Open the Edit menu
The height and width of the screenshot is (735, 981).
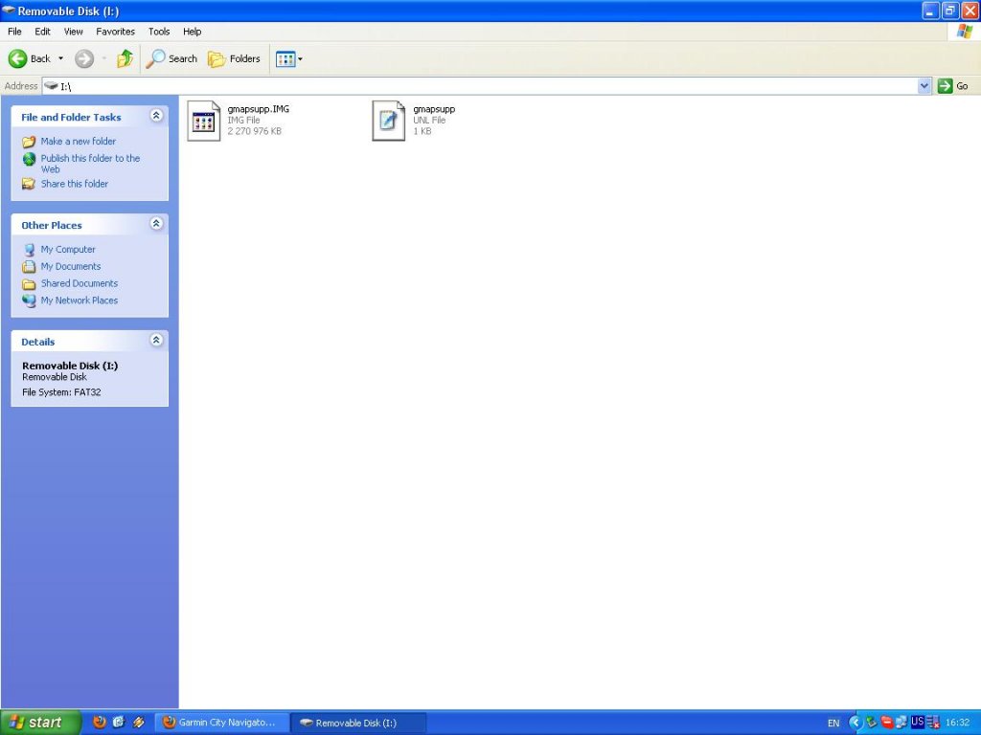(x=42, y=32)
